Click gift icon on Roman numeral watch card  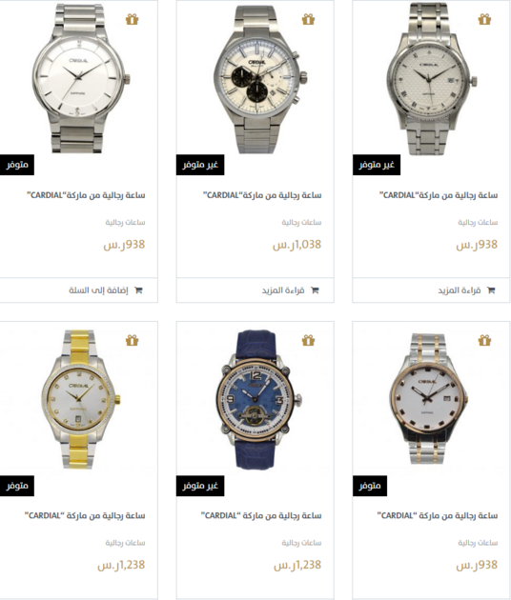pos(484,19)
